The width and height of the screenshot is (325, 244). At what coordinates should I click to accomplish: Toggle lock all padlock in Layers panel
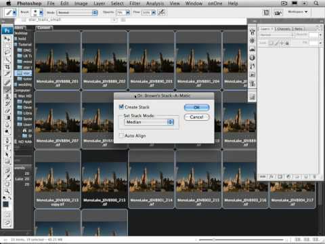[x=287, y=43]
